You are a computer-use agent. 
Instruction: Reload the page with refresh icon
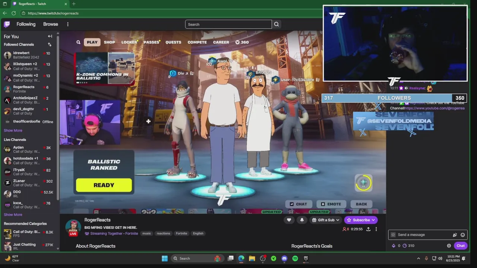[14, 13]
